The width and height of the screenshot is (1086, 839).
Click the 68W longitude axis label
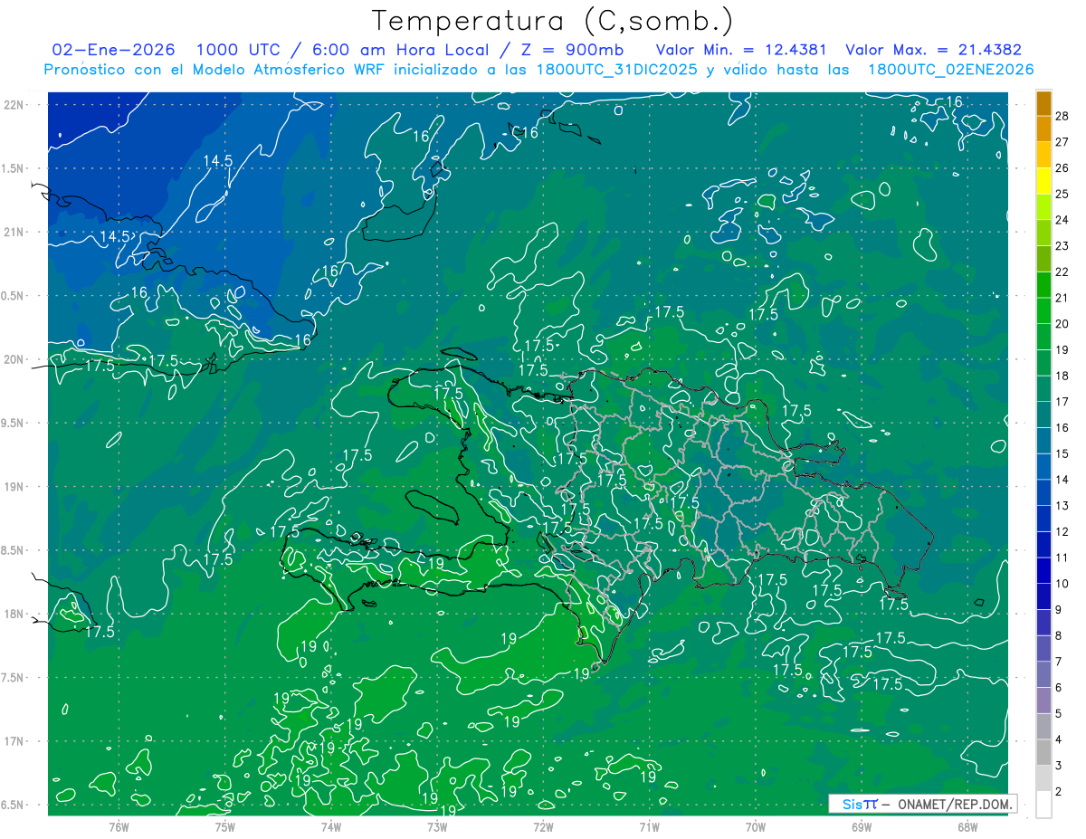pyautogui.click(x=967, y=826)
